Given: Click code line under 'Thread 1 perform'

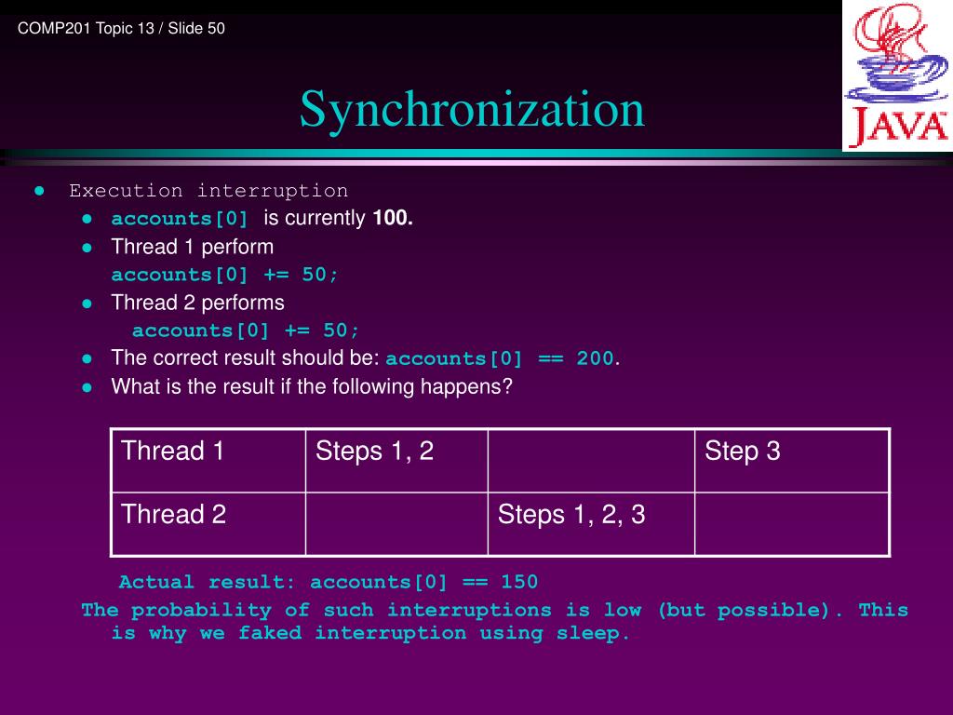Looking at the screenshot, I should pos(224,275).
